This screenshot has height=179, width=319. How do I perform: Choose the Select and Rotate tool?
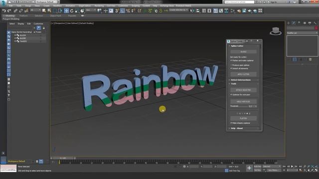click(72, 11)
